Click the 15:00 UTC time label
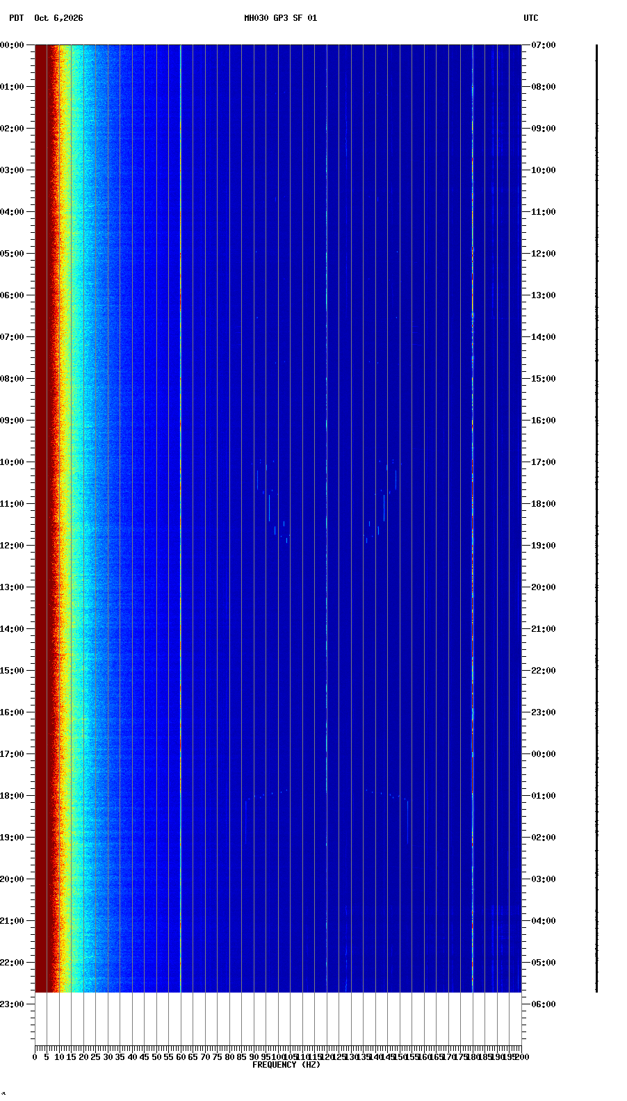 pos(544,379)
